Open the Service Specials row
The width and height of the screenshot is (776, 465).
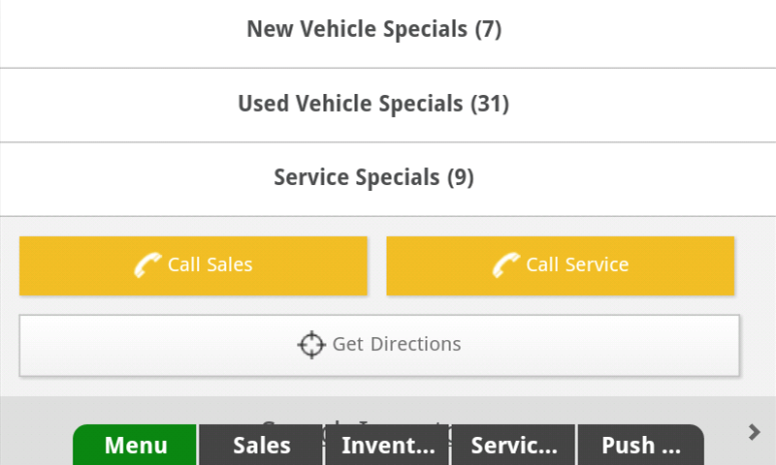click(x=373, y=177)
